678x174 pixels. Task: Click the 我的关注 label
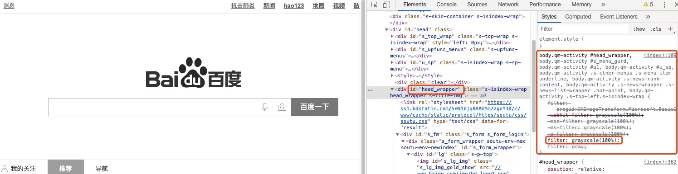pyautogui.click(x=24, y=169)
